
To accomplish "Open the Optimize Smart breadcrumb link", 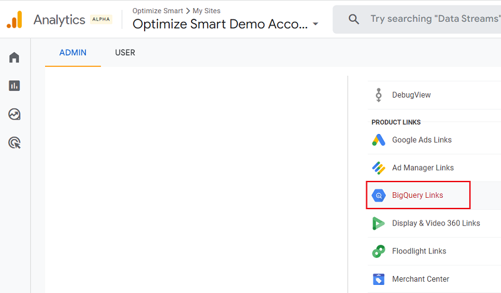I will [x=158, y=11].
